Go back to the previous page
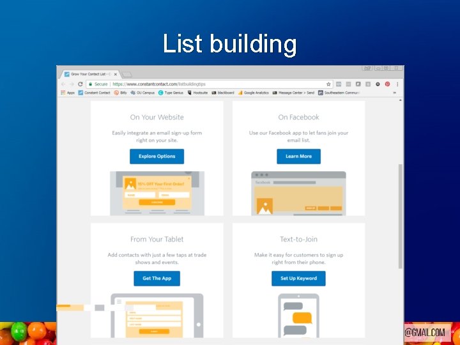The width and height of the screenshot is (460, 345). 64,84
